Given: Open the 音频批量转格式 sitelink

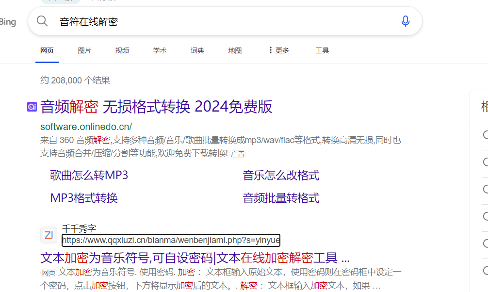Looking at the screenshot, I should (281, 198).
